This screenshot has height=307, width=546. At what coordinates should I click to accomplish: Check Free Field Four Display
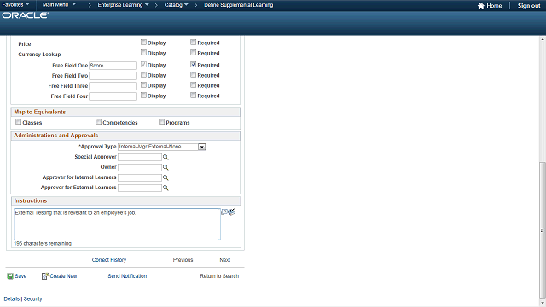click(143, 95)
